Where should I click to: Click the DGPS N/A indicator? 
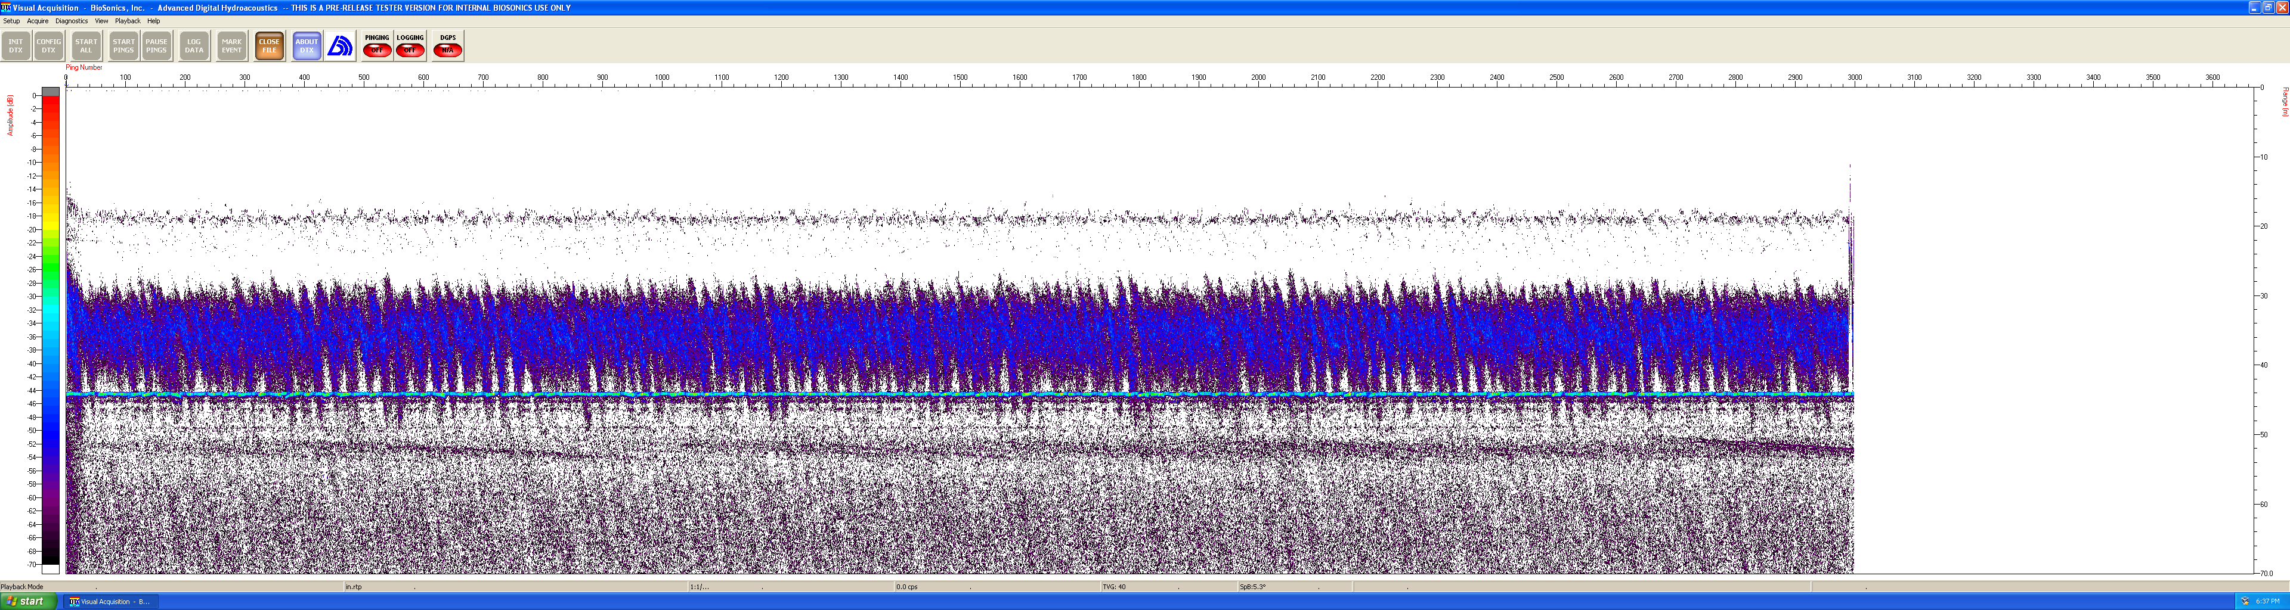click(x=447, y=46)
